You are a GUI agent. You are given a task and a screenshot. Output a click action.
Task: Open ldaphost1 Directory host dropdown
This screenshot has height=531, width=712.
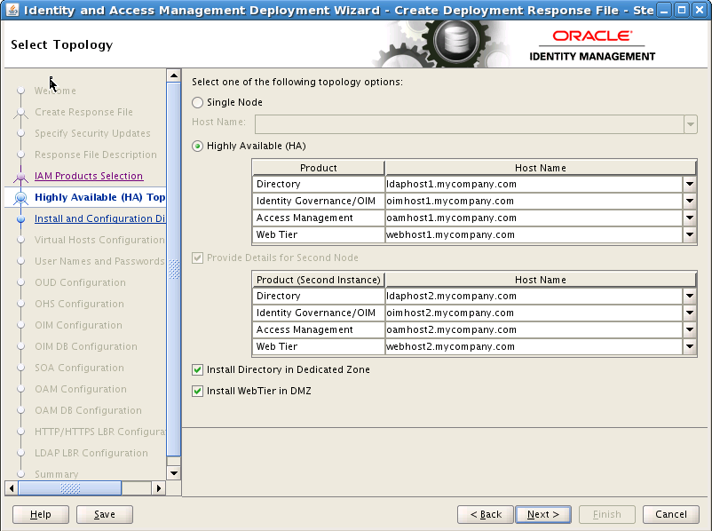pos(689,185)
